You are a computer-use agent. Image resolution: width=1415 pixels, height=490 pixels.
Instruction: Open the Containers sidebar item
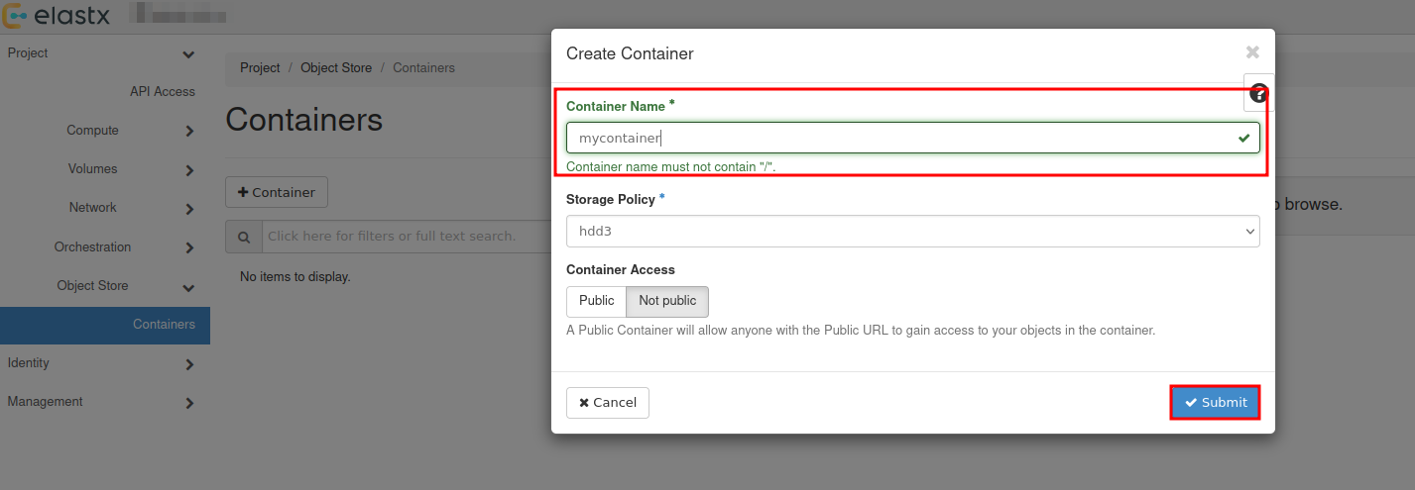coord(164,325)
